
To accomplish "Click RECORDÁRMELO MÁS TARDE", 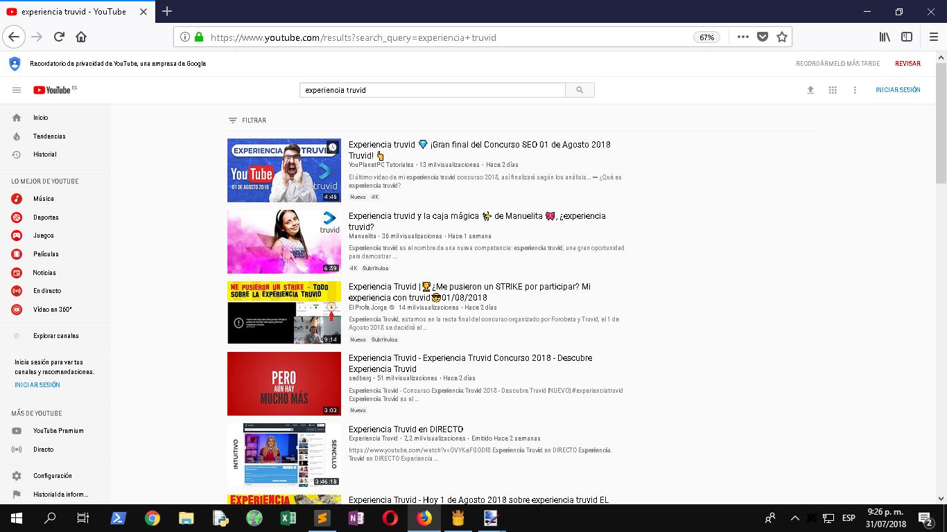I will click(837, 64).
